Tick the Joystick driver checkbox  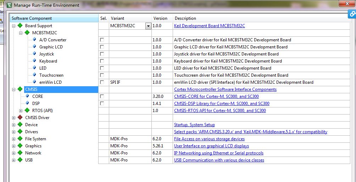coord(102,54)
